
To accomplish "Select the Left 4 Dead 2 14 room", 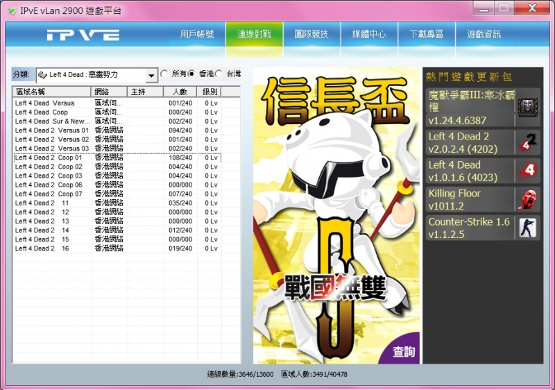I will (x=117, y=230).
